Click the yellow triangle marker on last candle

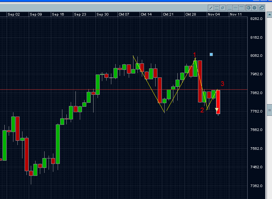tap(217, 110)
